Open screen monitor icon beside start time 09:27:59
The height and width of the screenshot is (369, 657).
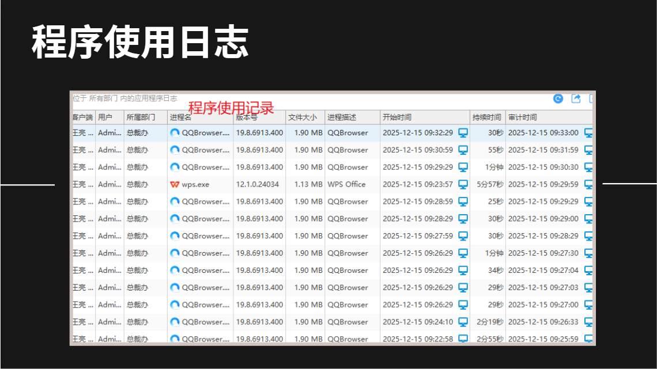point(463,236)
